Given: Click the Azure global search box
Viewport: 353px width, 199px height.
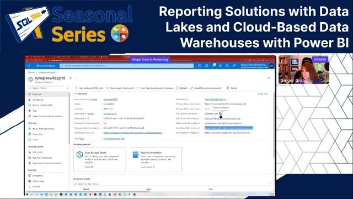Looking at the screenshot, I should [x=126, y=66].
